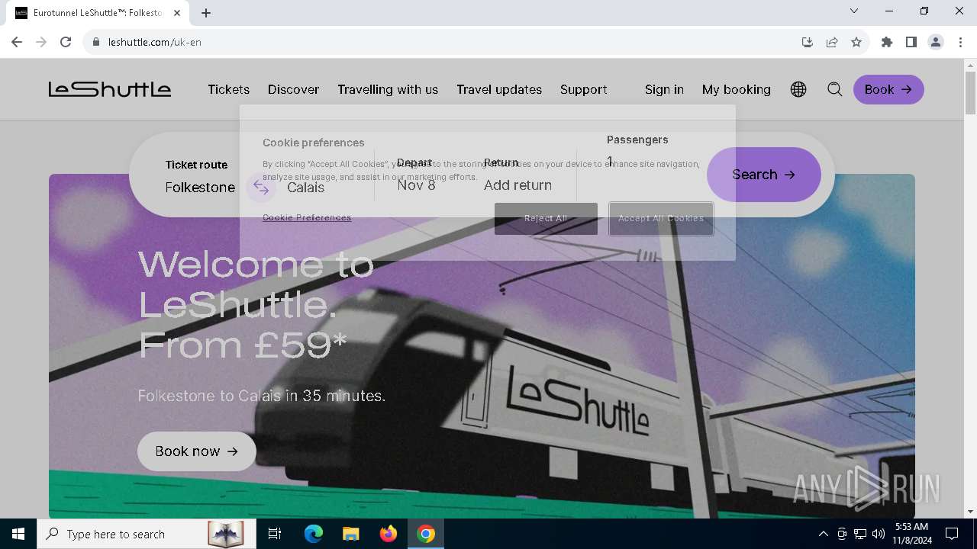Screen dimensions: 977x549
Task: Open File Explorer from taskbar
Action: point(350,534)
